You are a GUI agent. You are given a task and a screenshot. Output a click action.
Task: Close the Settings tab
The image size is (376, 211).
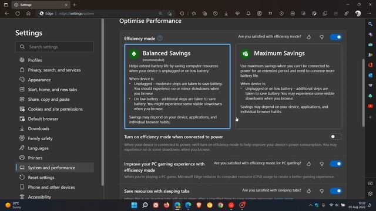(66, 5)
